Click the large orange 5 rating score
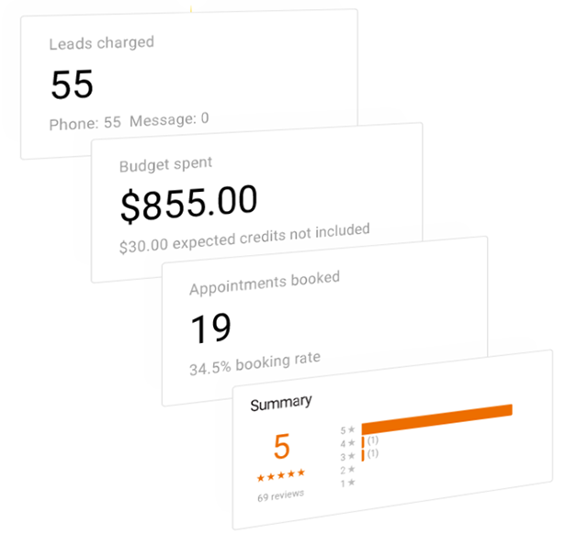577x545 pixels. 281,447
